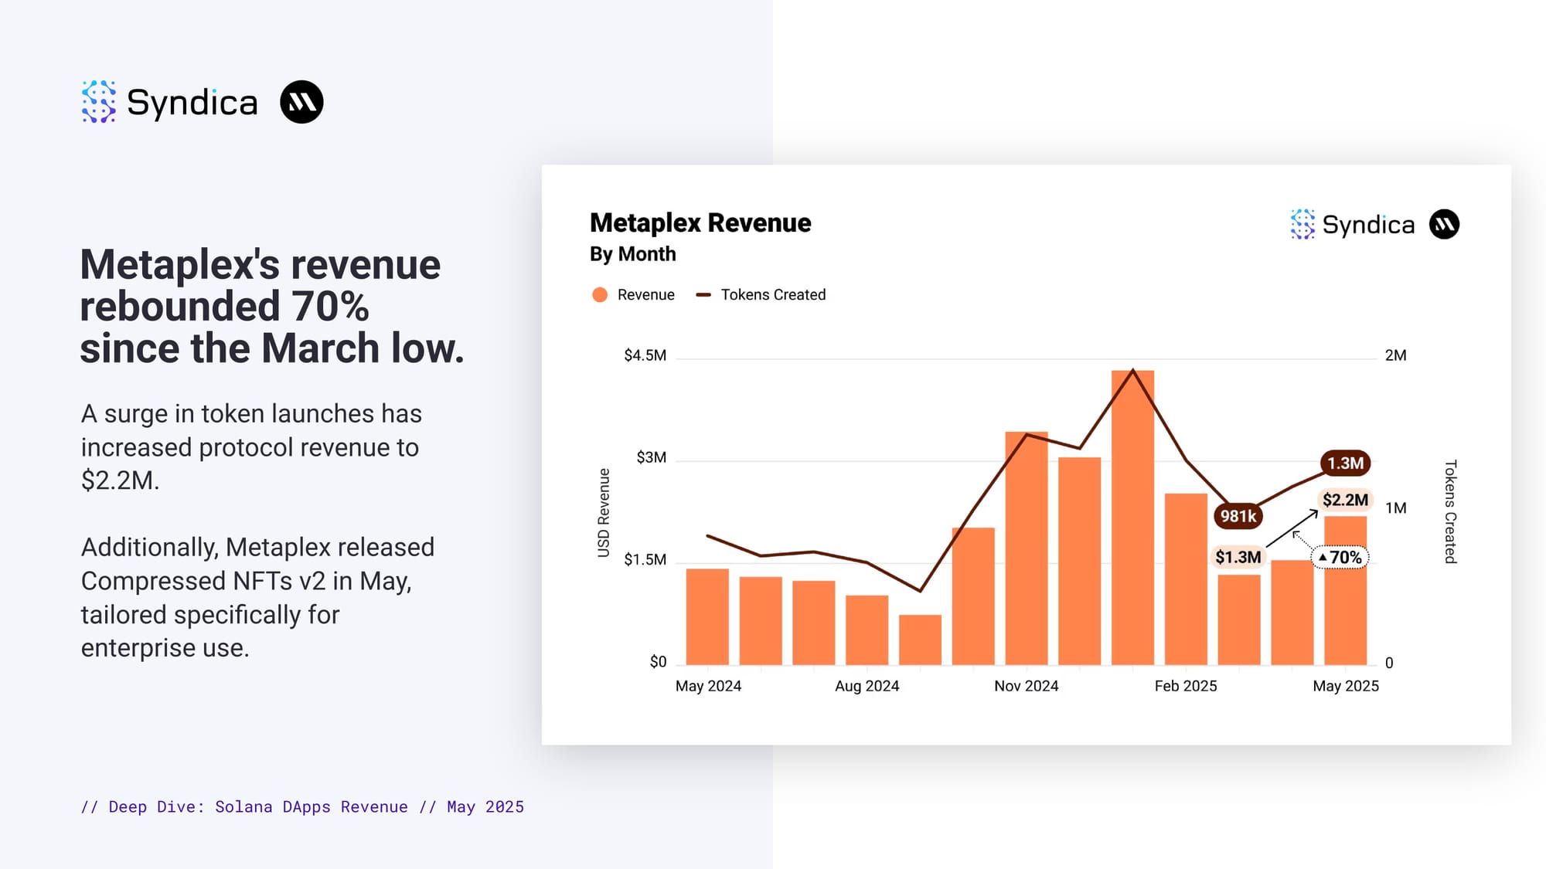
Task: Click the 'Nov 2024' x-axis label
Action: 1026,686
